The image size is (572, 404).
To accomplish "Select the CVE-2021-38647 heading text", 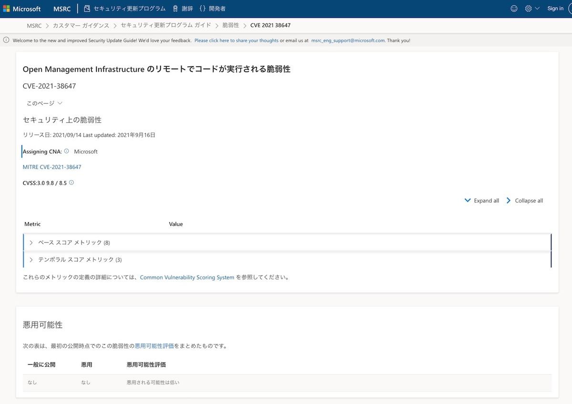I will point(50,86).
